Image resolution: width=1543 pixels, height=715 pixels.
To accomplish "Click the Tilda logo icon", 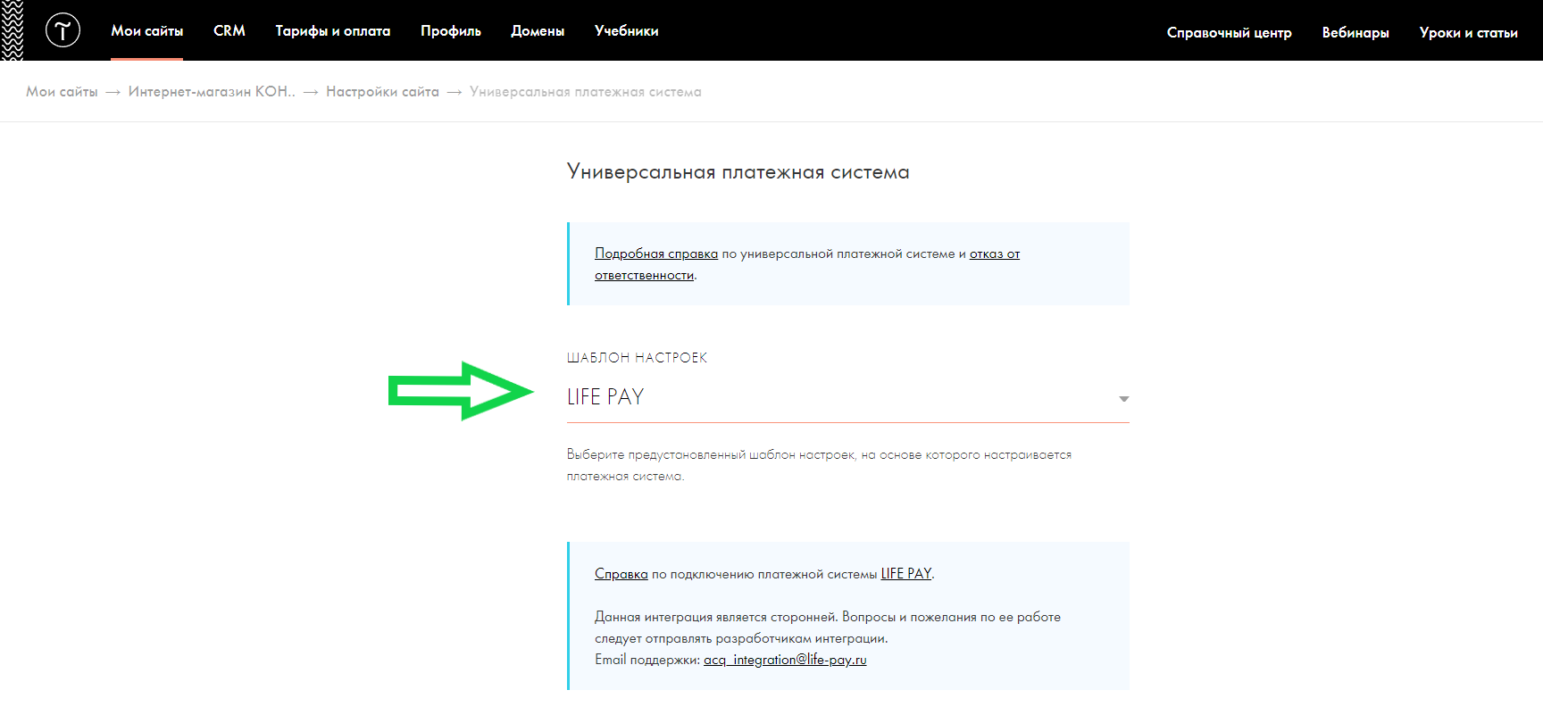I will point(63,30).
